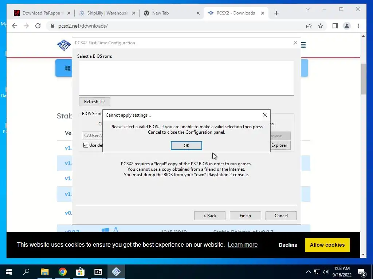Open the Learn more cookie link
This screenshot has width=373, height=279.
[243, 244]
